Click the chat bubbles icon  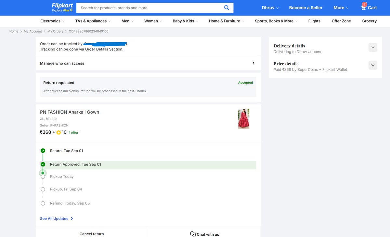tap(193, 234)
